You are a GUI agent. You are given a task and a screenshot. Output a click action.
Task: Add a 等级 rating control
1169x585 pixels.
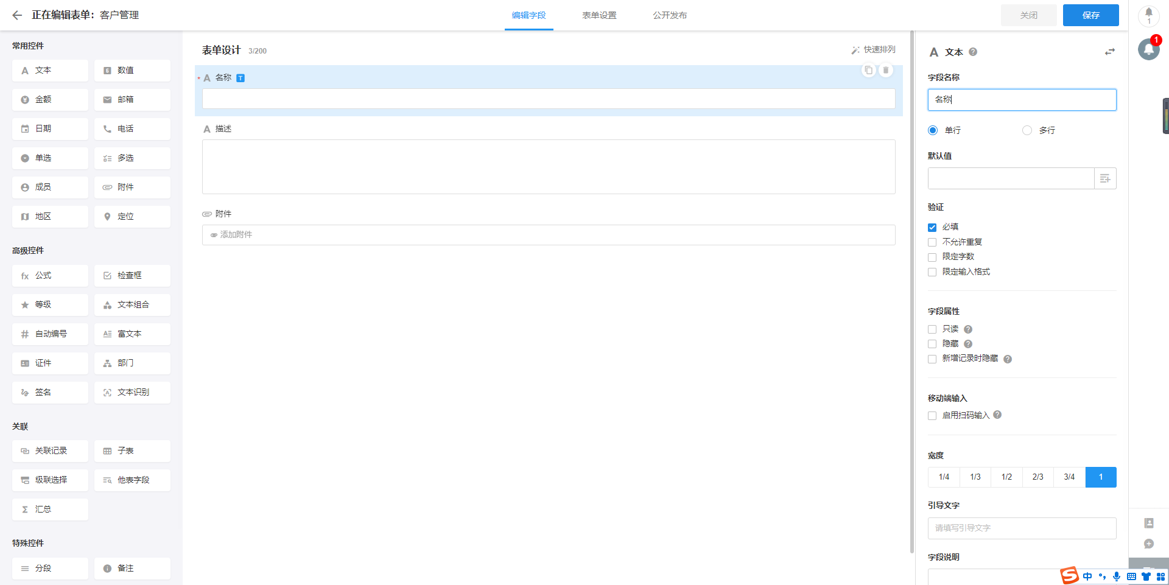(x=50, y=305)
